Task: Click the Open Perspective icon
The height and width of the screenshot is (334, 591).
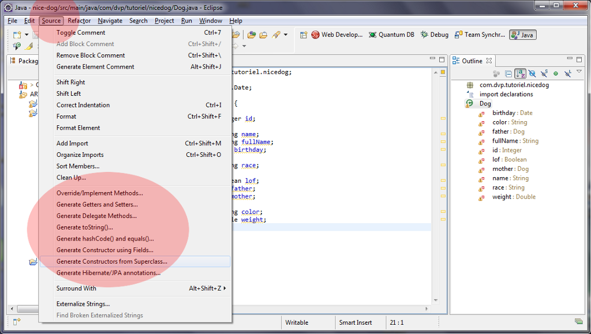Action: point(304,35)
